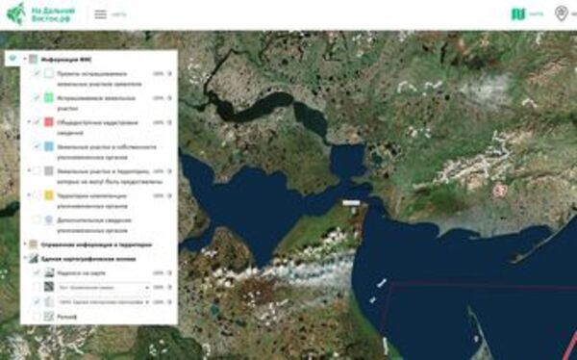Screen dimensions: 577x360
Task: Click the Информация ФИС group icon
Action: 34,59
